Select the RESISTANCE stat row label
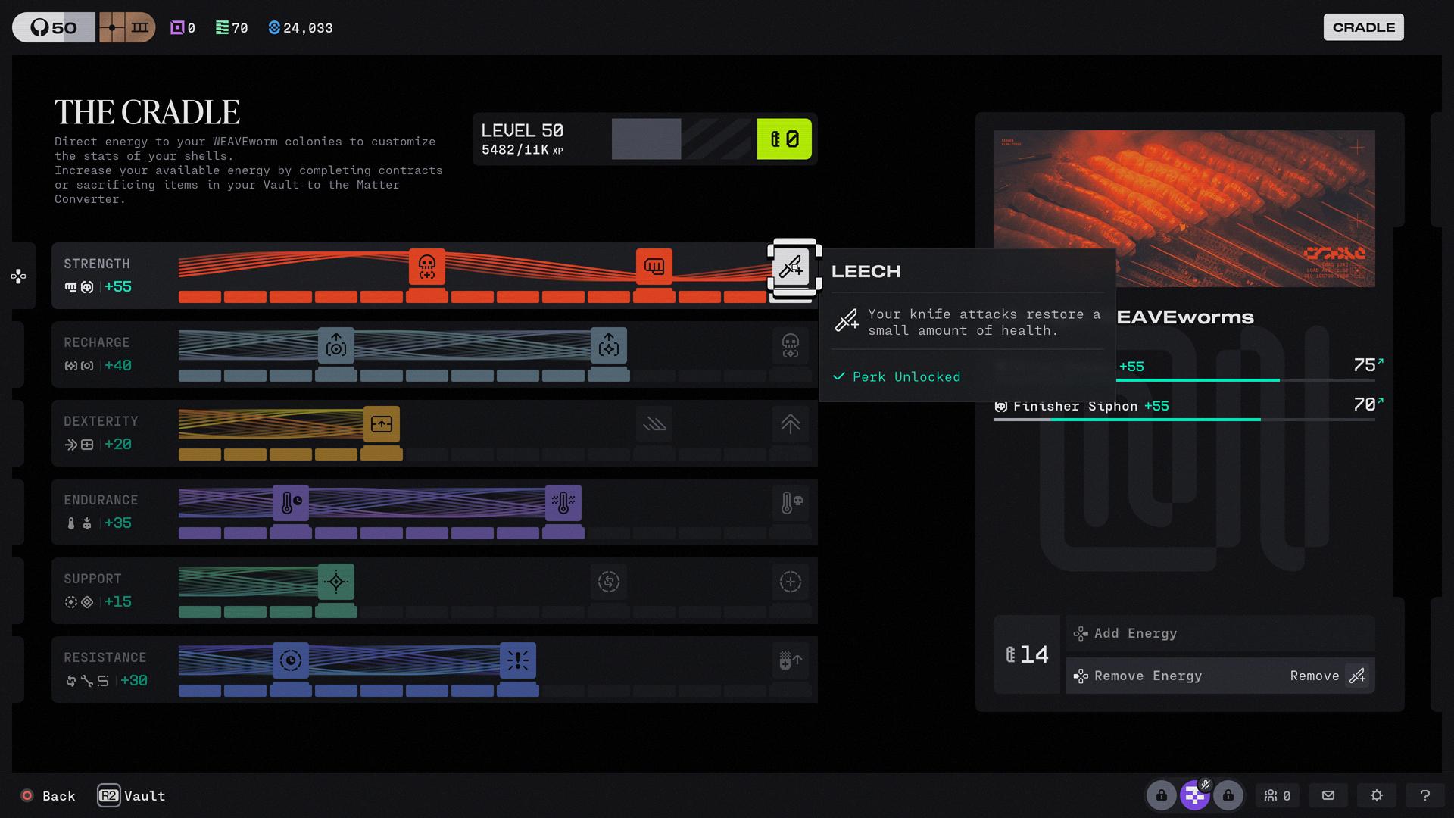The width and height of the screenshot is (1454, 818). [x=105, y=657]
